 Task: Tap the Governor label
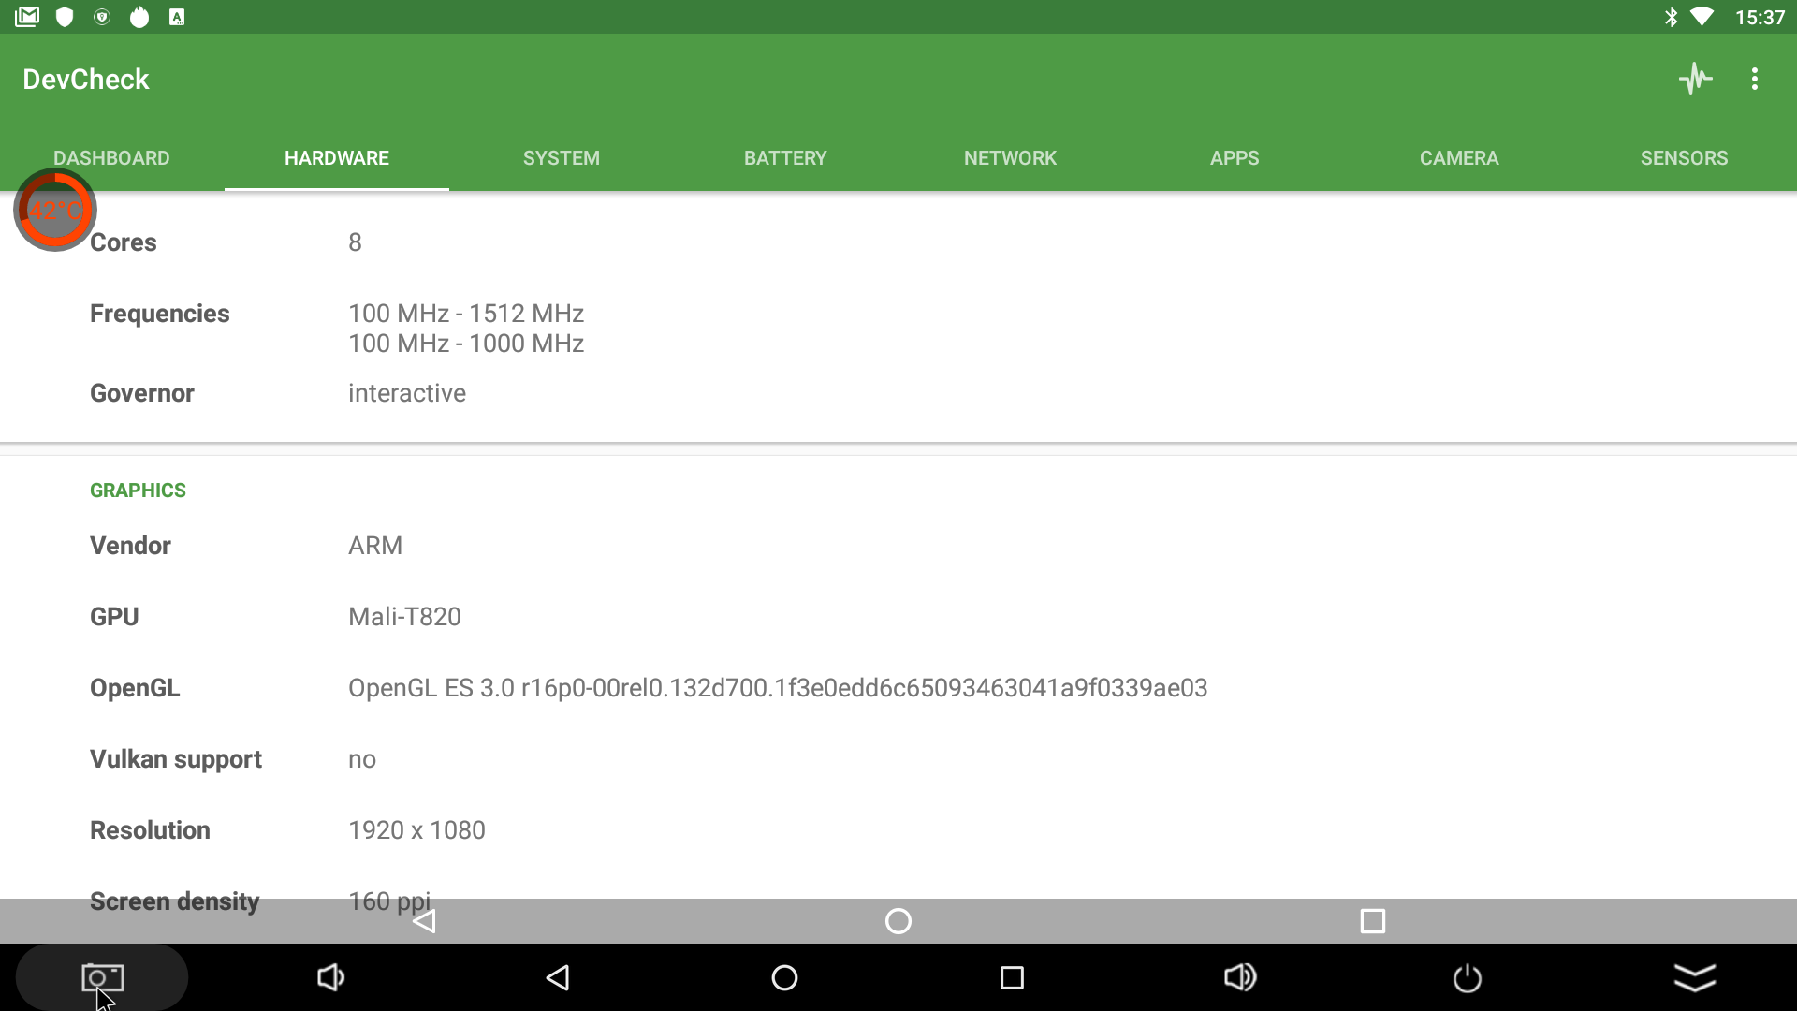[x=142, y=393]
